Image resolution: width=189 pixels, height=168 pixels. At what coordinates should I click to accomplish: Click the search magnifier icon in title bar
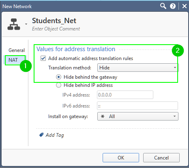(163, 6)
